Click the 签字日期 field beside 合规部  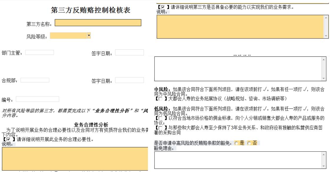(129, 80)
